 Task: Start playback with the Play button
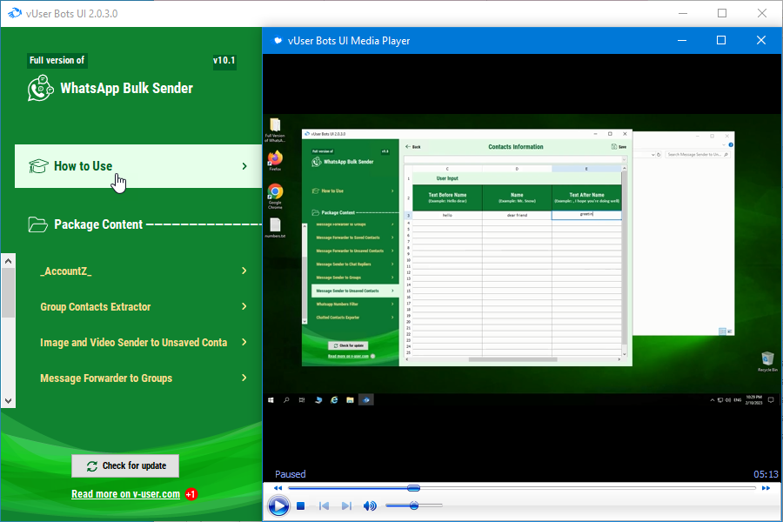click(278, 506)
